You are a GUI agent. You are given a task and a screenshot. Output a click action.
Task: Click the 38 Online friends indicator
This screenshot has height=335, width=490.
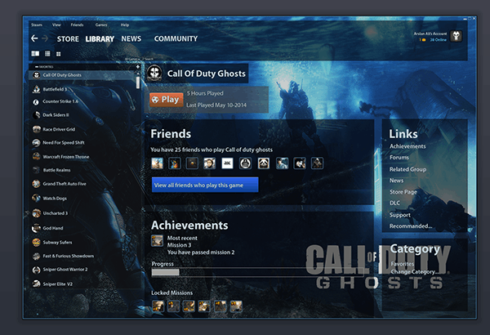438,40
